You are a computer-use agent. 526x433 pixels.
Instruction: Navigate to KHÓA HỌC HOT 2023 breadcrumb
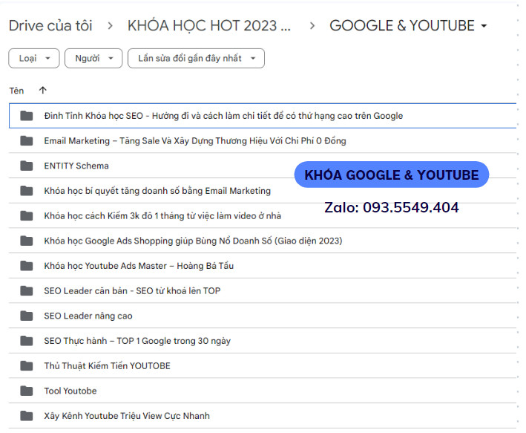coord(208,26)
